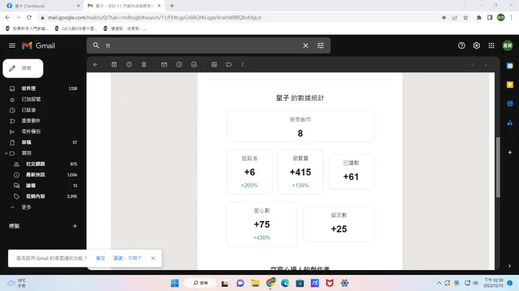Report this email as spam
The height and width of the screenshot is (291, 519).
point(129,65)
